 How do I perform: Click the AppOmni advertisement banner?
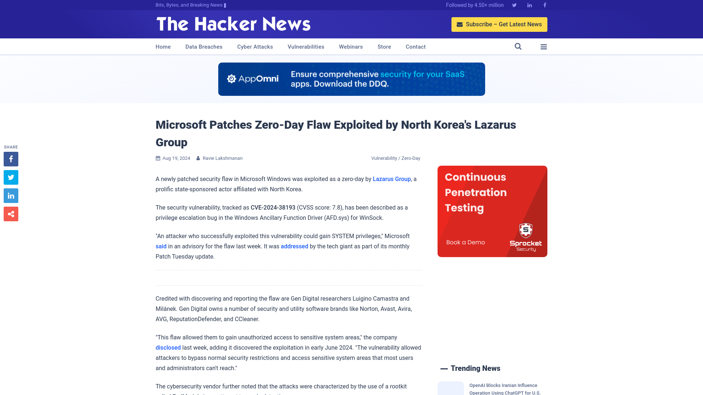point(351,79)
